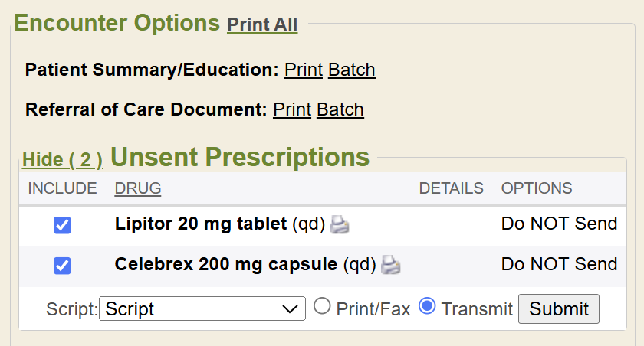
Task: Select the Transmit radio button
Action: pyautogui.click(x=428, y=307)
